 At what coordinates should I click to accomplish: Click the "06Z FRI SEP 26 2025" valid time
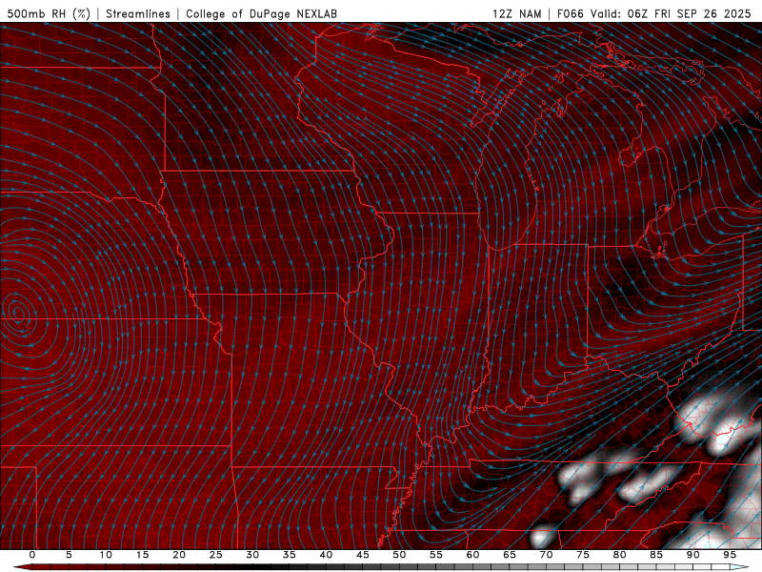(689, 13)
